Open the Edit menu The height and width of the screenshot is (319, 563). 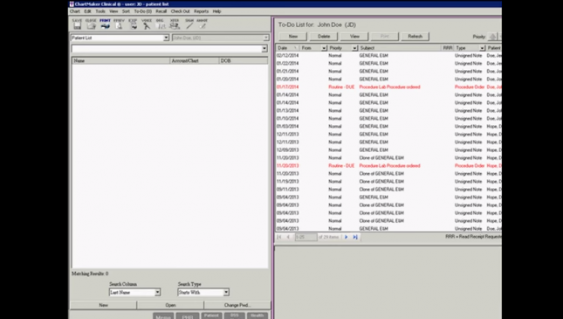[x=87, y=11]
